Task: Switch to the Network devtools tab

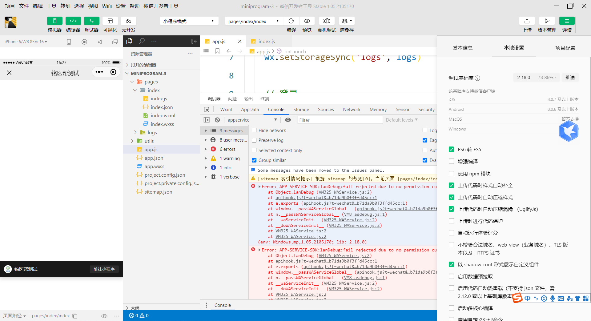Action: (352, 110)
